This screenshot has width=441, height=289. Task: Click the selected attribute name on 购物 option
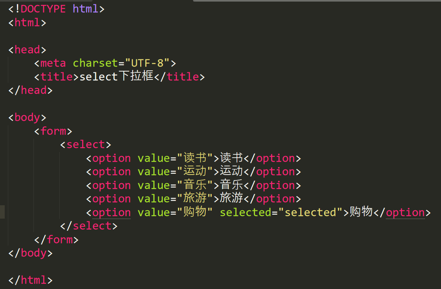pyautogui.click(x=245, y=212)
